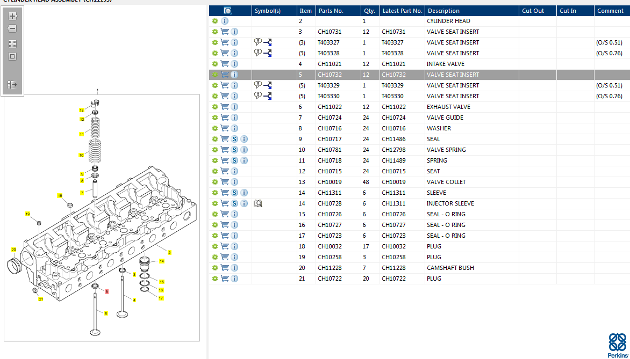Screen dimensions: 630x359
Task: Click note bubble symbol for T403327
Action: [257, 42]
